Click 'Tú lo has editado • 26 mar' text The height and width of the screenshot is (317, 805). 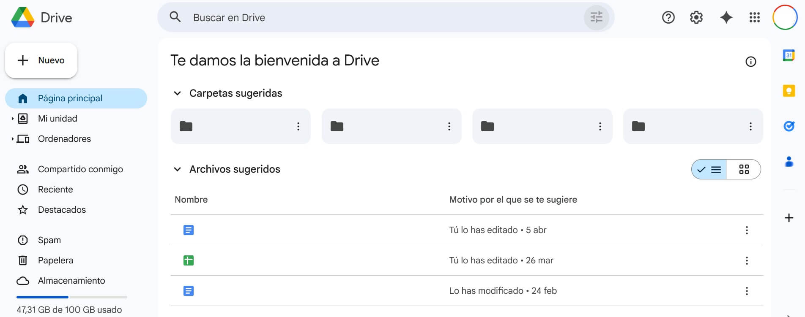[x=501, y=260]
